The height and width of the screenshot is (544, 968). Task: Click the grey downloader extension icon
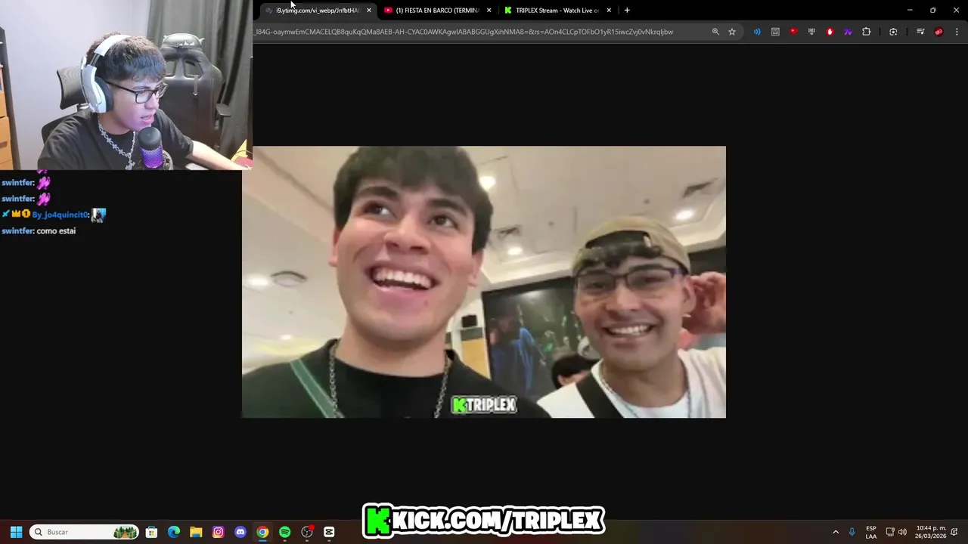click(x=811, y=32)
